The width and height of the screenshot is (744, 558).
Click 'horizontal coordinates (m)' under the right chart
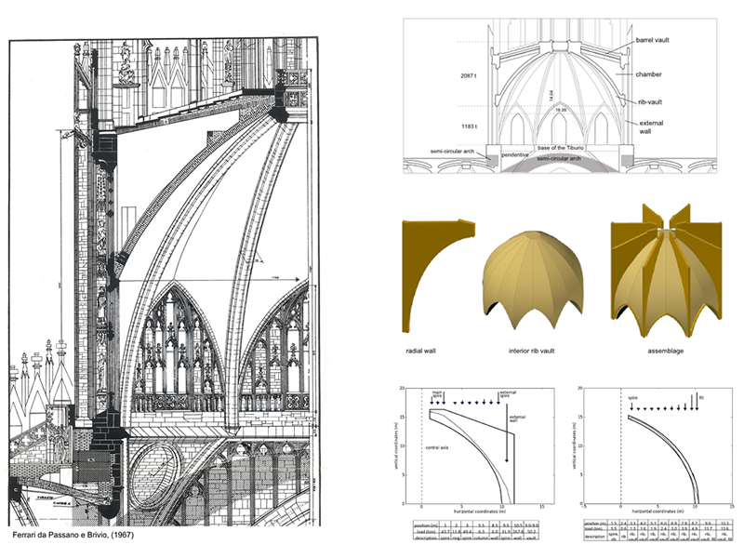(x=658, y=511)
